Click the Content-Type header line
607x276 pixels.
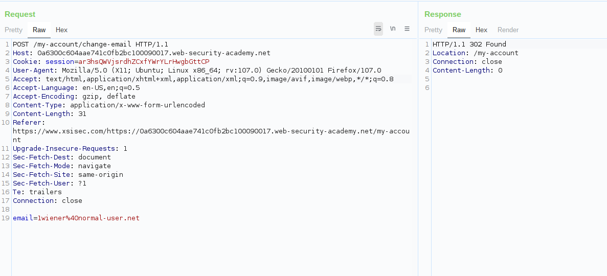pos(109,105)
